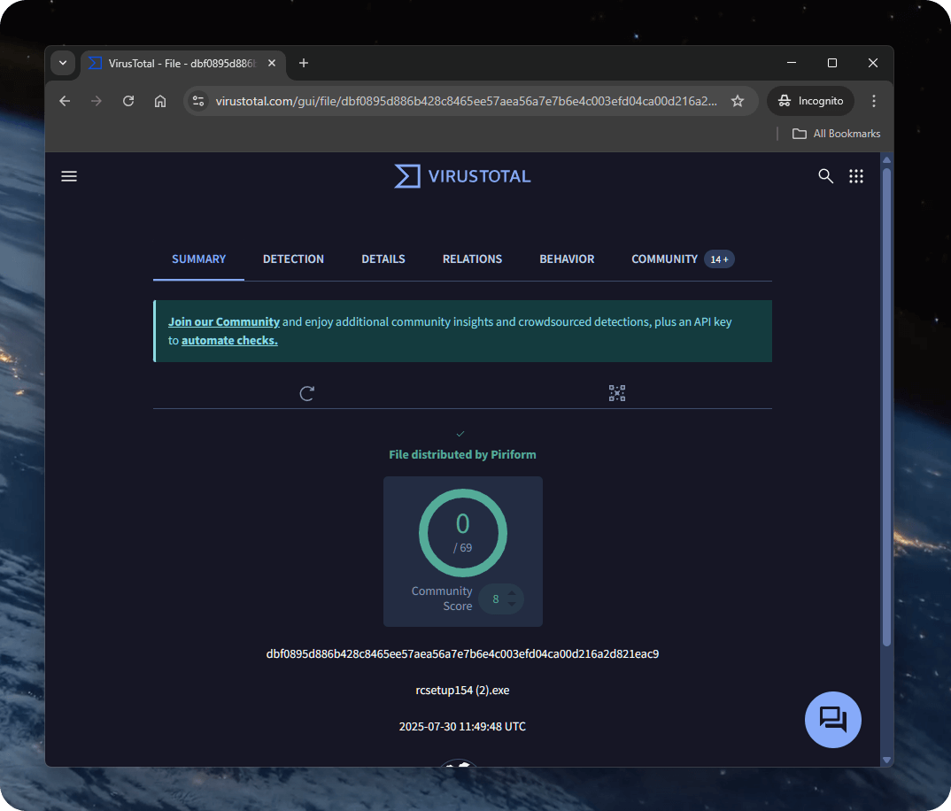Close the VirusTotal tab

[x=272, y=63]
